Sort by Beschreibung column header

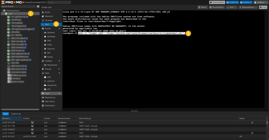(158, 119)
